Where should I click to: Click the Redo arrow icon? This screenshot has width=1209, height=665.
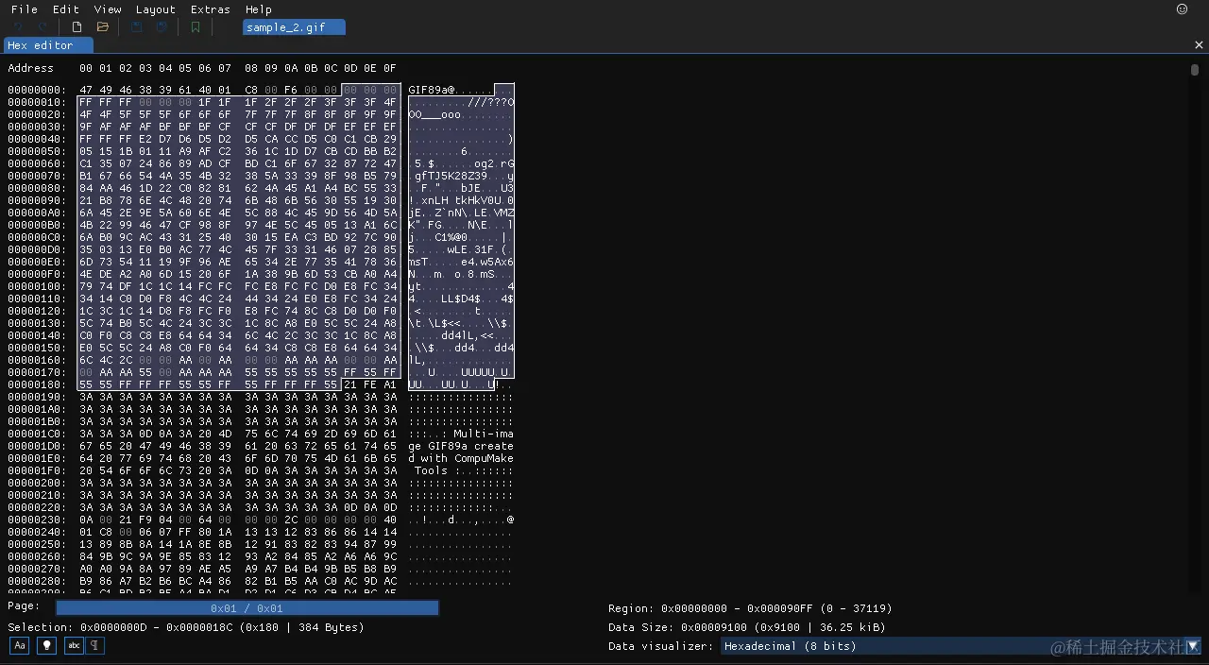click(x=42, y=27)
